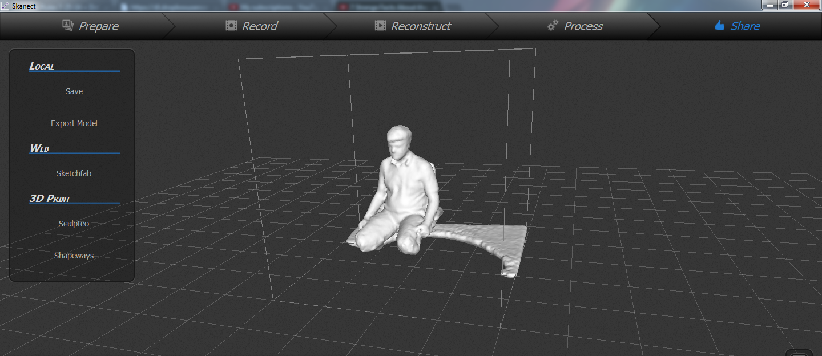Click the Skanect logo in the title bar
This screenshot has height=356, width=822.
(x=6, y=6)
